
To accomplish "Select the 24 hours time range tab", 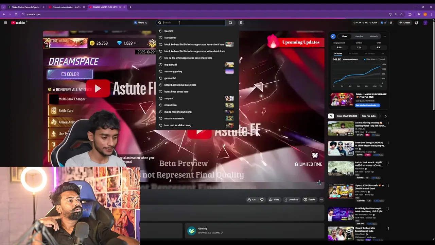I will [x=338, y=53].
